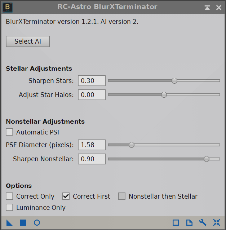Click the browse documentation square icon
Image resolution: width=226 pixels, height=230 pixels.
[x=176, y=223]
